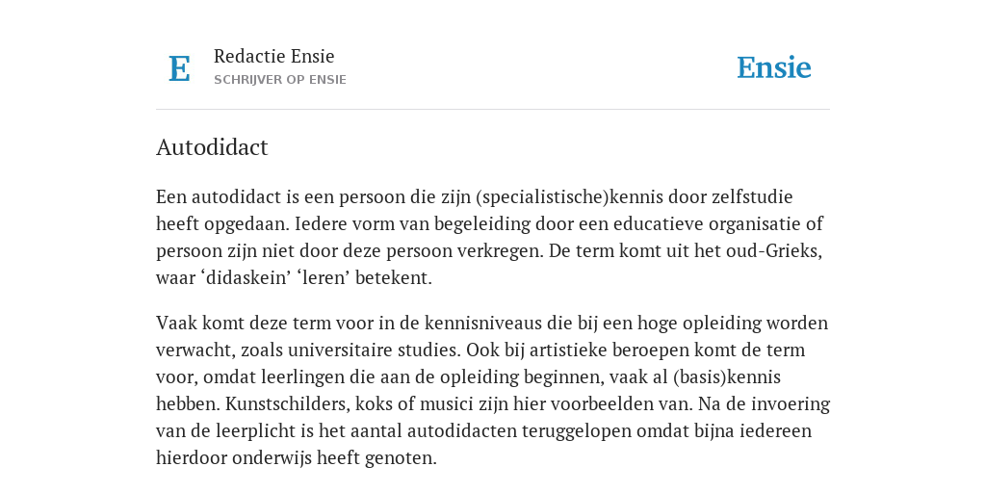Click the blue E author avatar icon
The width and height of the screenshot is (986, 493).
tap(179, 68)
